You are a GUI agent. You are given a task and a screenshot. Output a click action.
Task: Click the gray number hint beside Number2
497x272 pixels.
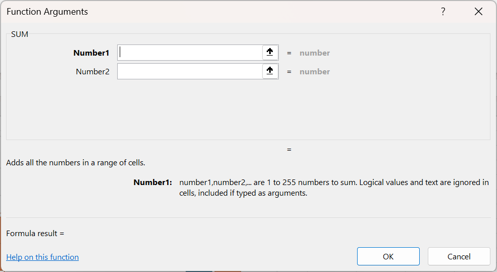[315, 72]
